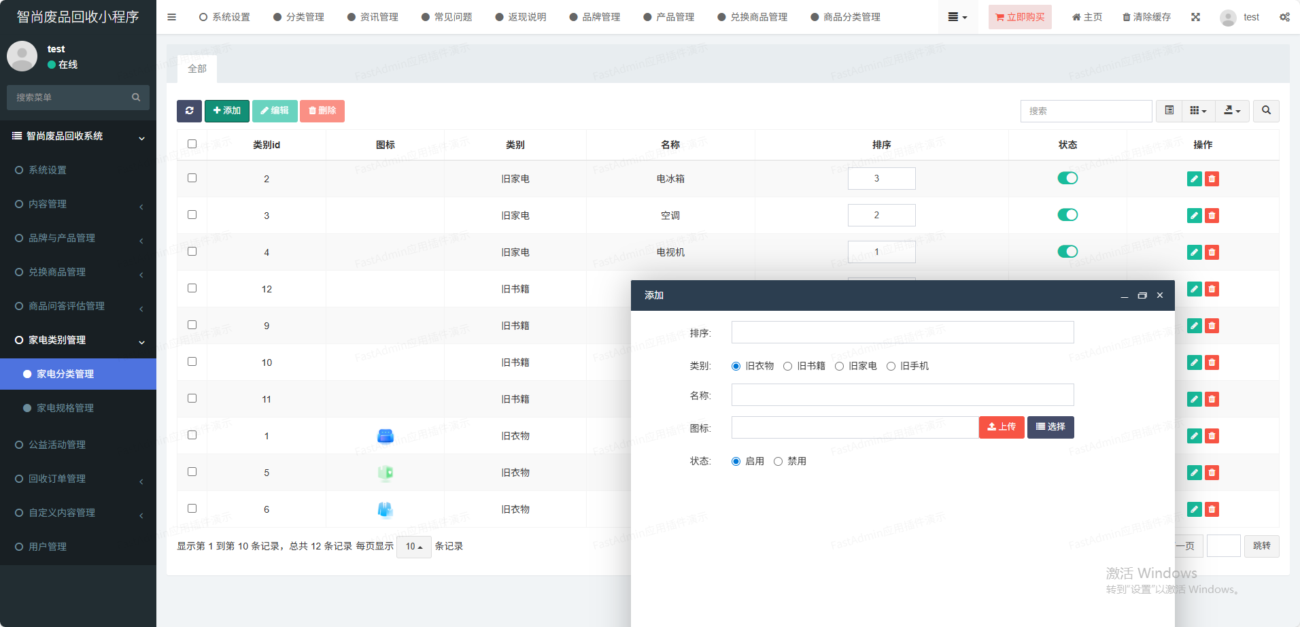
Task: Open the column visibility dropdown
Action: point(1198,111)
